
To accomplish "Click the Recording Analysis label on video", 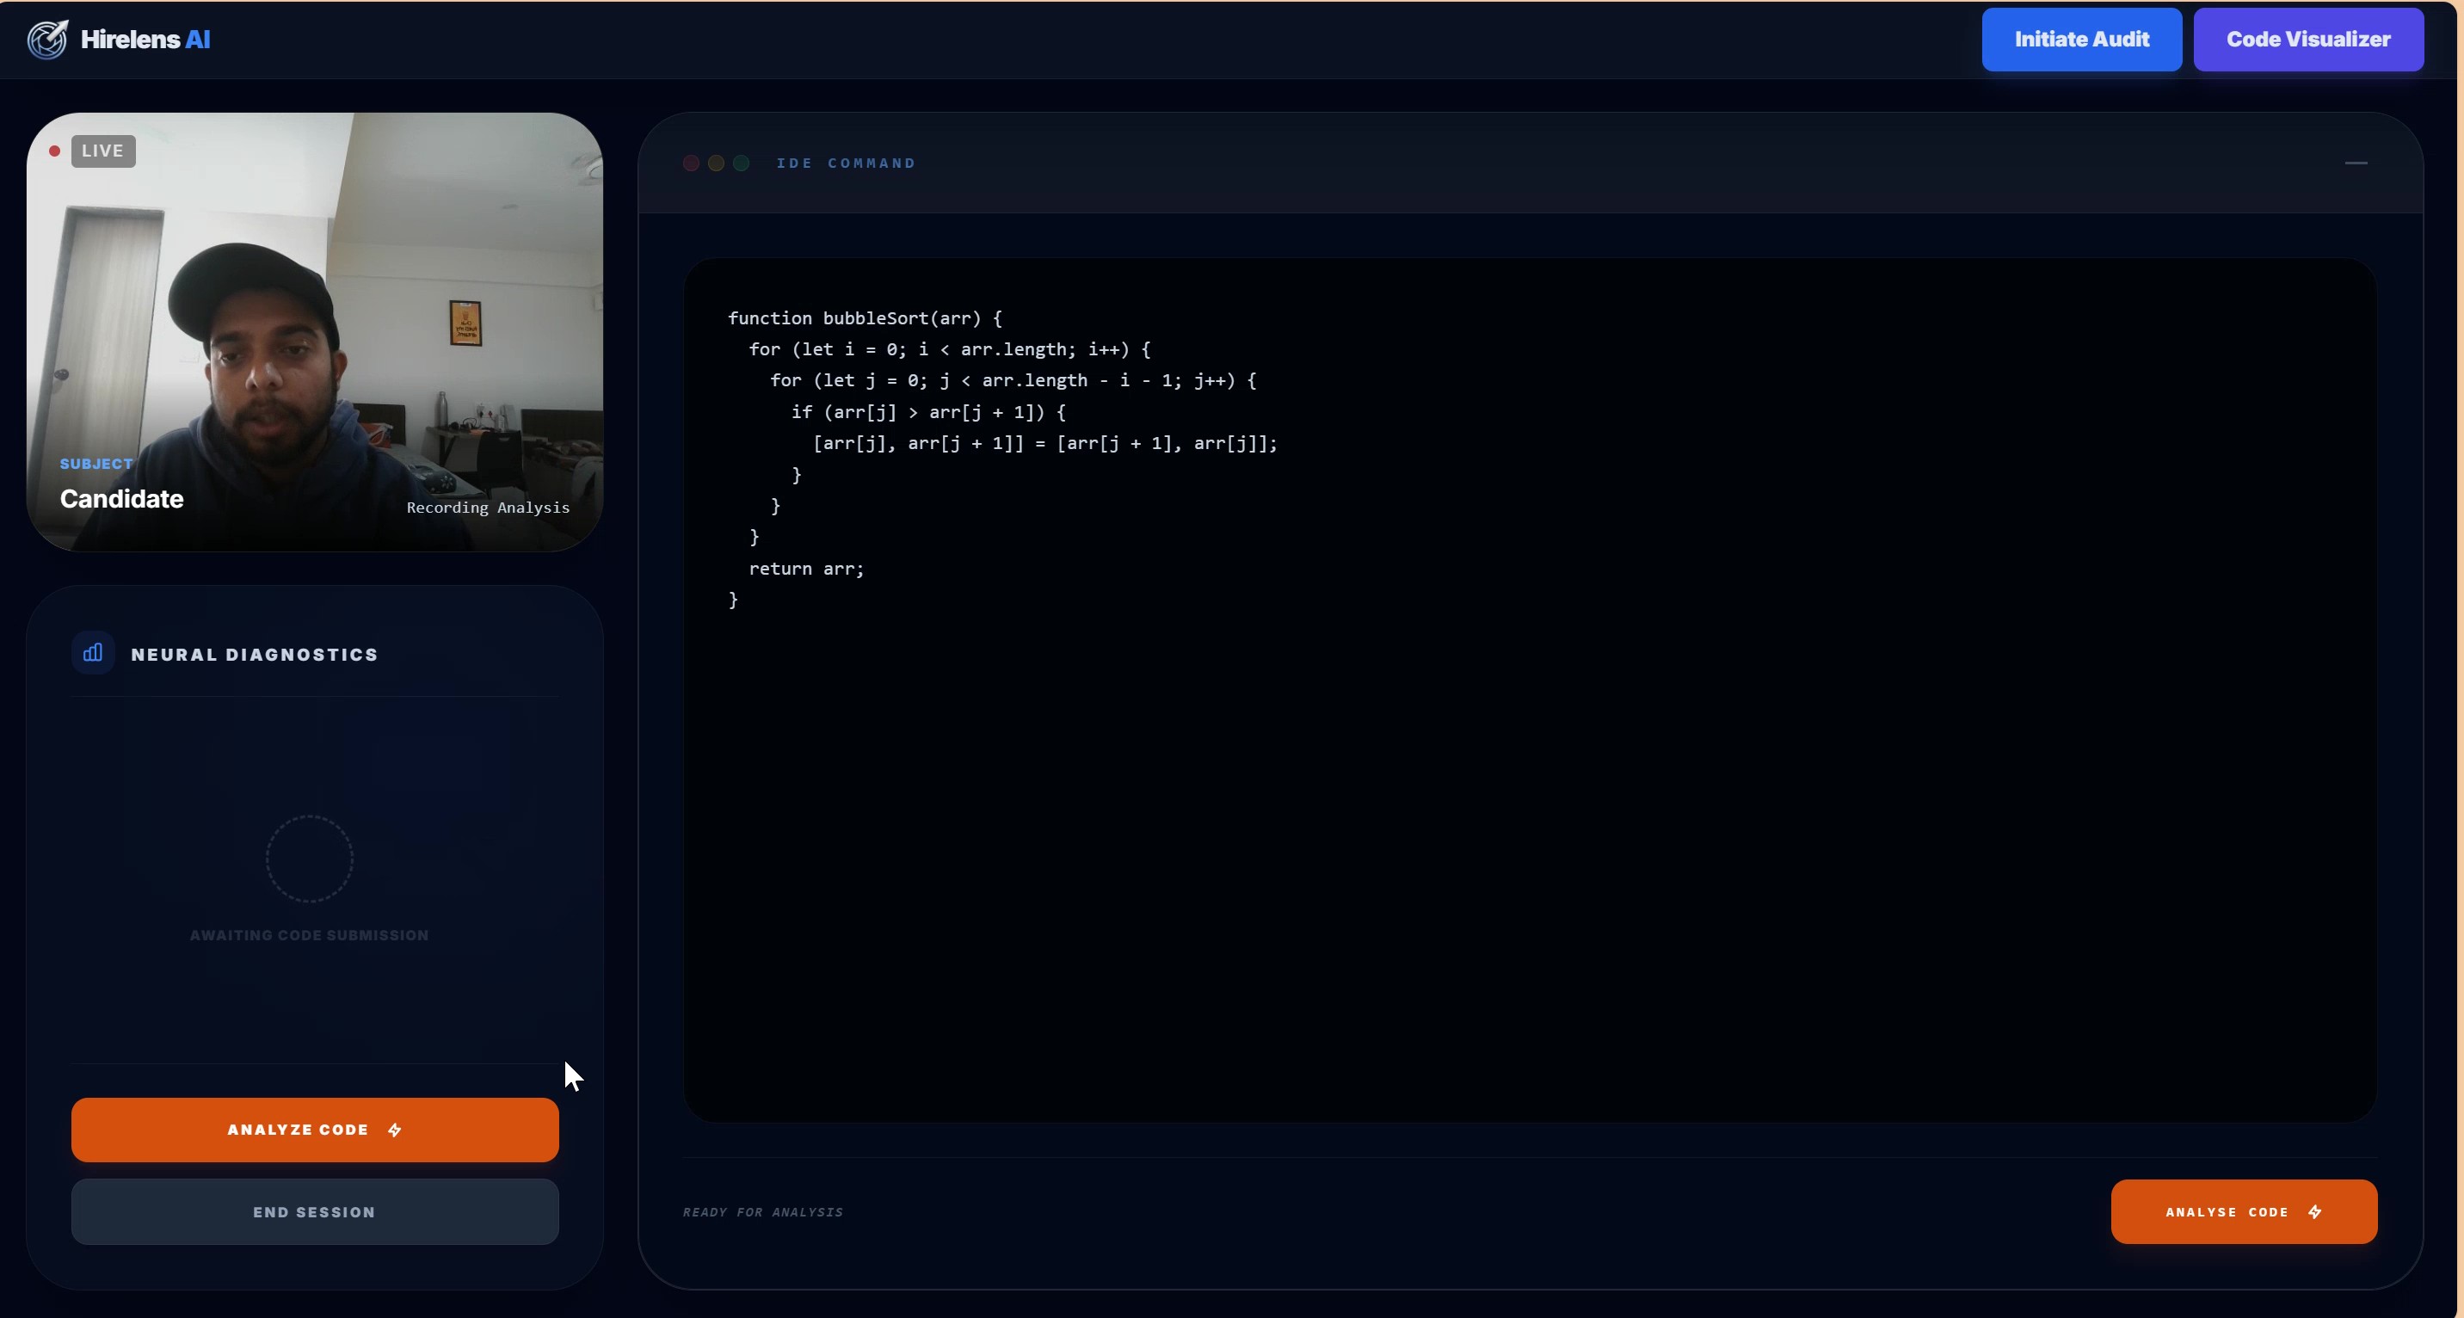I will coord(488,508).
